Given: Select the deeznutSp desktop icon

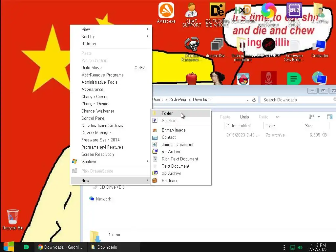Looking at the screenshot, I should coord(217,48).
